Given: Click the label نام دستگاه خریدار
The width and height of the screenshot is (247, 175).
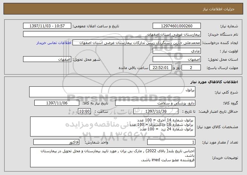Looking at the screenshot, I should (x=223, y=35).
